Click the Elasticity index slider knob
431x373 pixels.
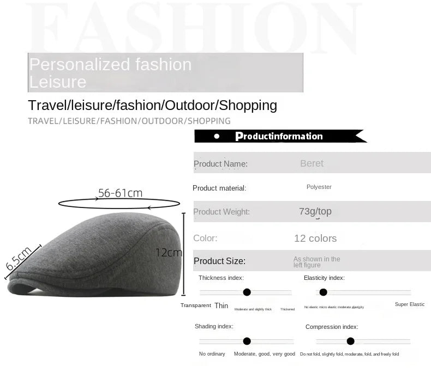[323, 292]
